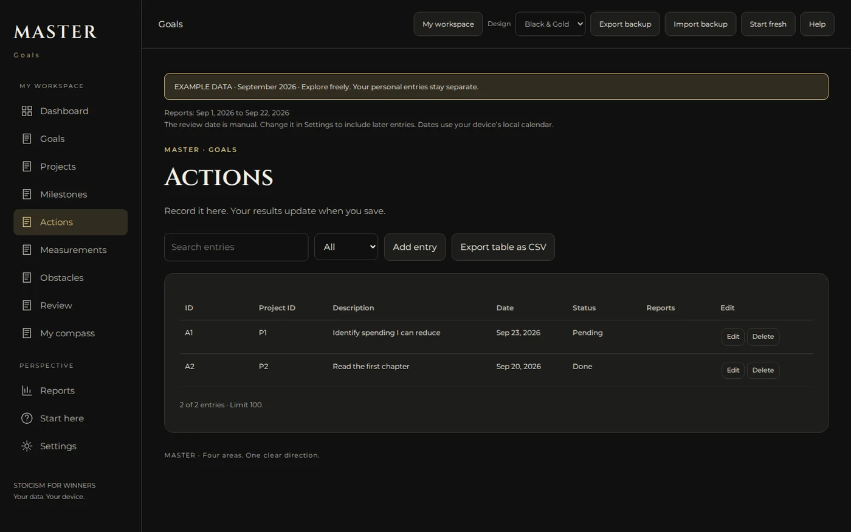Open the Review page
This screenshot has width=851, height=532.
pos(71,305)
